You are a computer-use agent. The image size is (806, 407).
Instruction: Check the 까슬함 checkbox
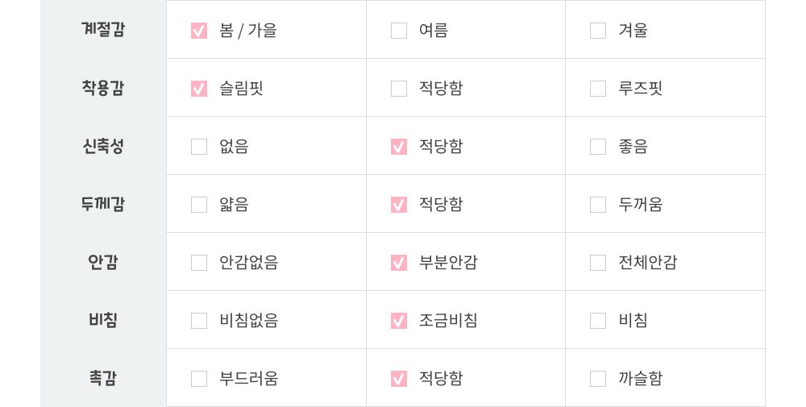coord(598,379)
